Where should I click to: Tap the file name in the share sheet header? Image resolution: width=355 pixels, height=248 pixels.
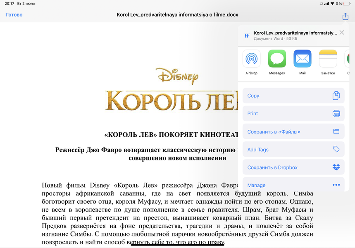pos(295,33)
